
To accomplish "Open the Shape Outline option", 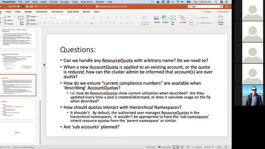I will 205,23.
